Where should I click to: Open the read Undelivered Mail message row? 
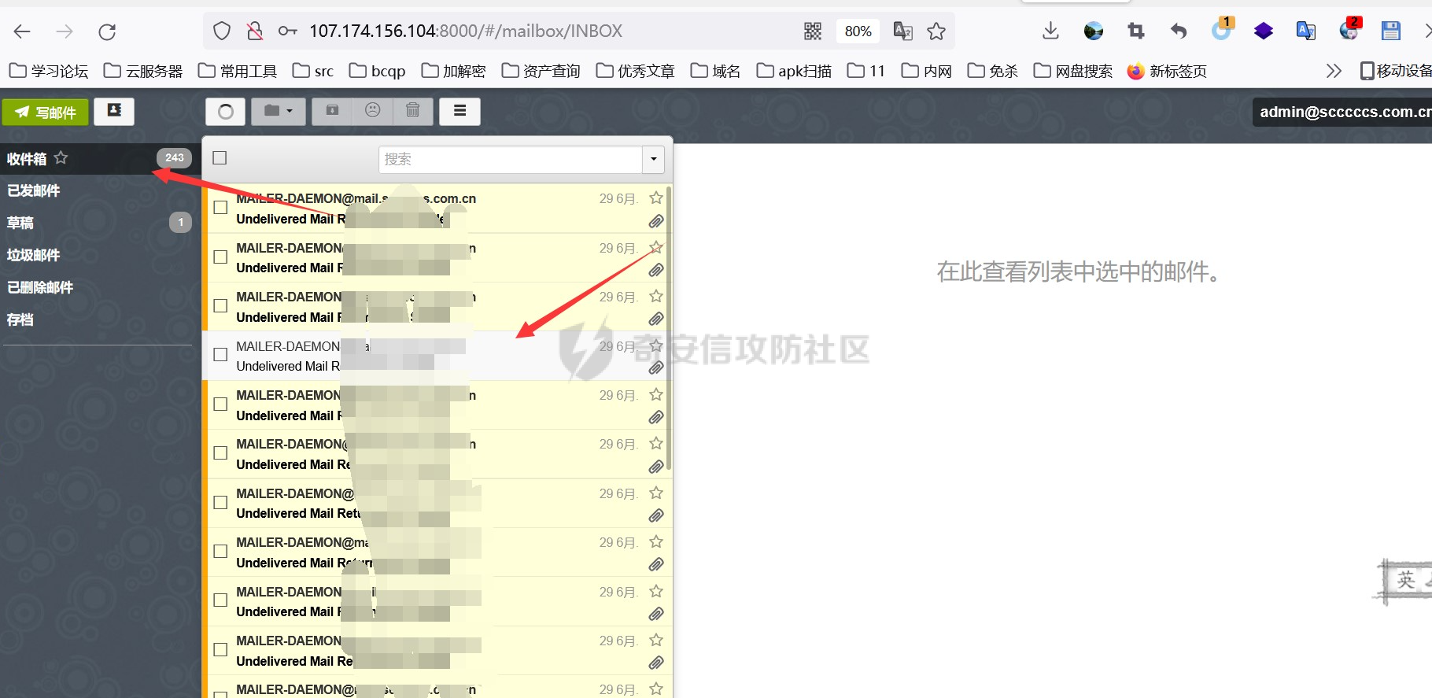click(x=437, y=356)
